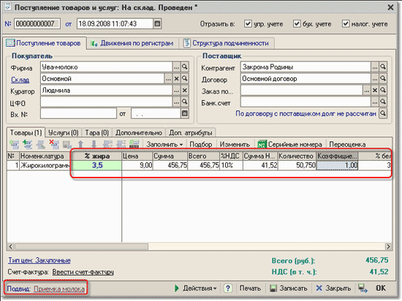Click the Серийные номера button

(289, 145)
